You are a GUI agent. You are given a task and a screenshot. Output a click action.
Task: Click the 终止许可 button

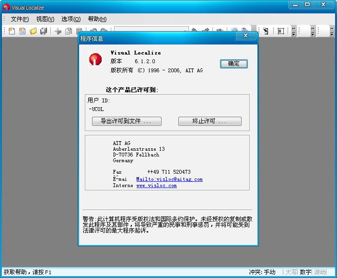click(209, 122)
